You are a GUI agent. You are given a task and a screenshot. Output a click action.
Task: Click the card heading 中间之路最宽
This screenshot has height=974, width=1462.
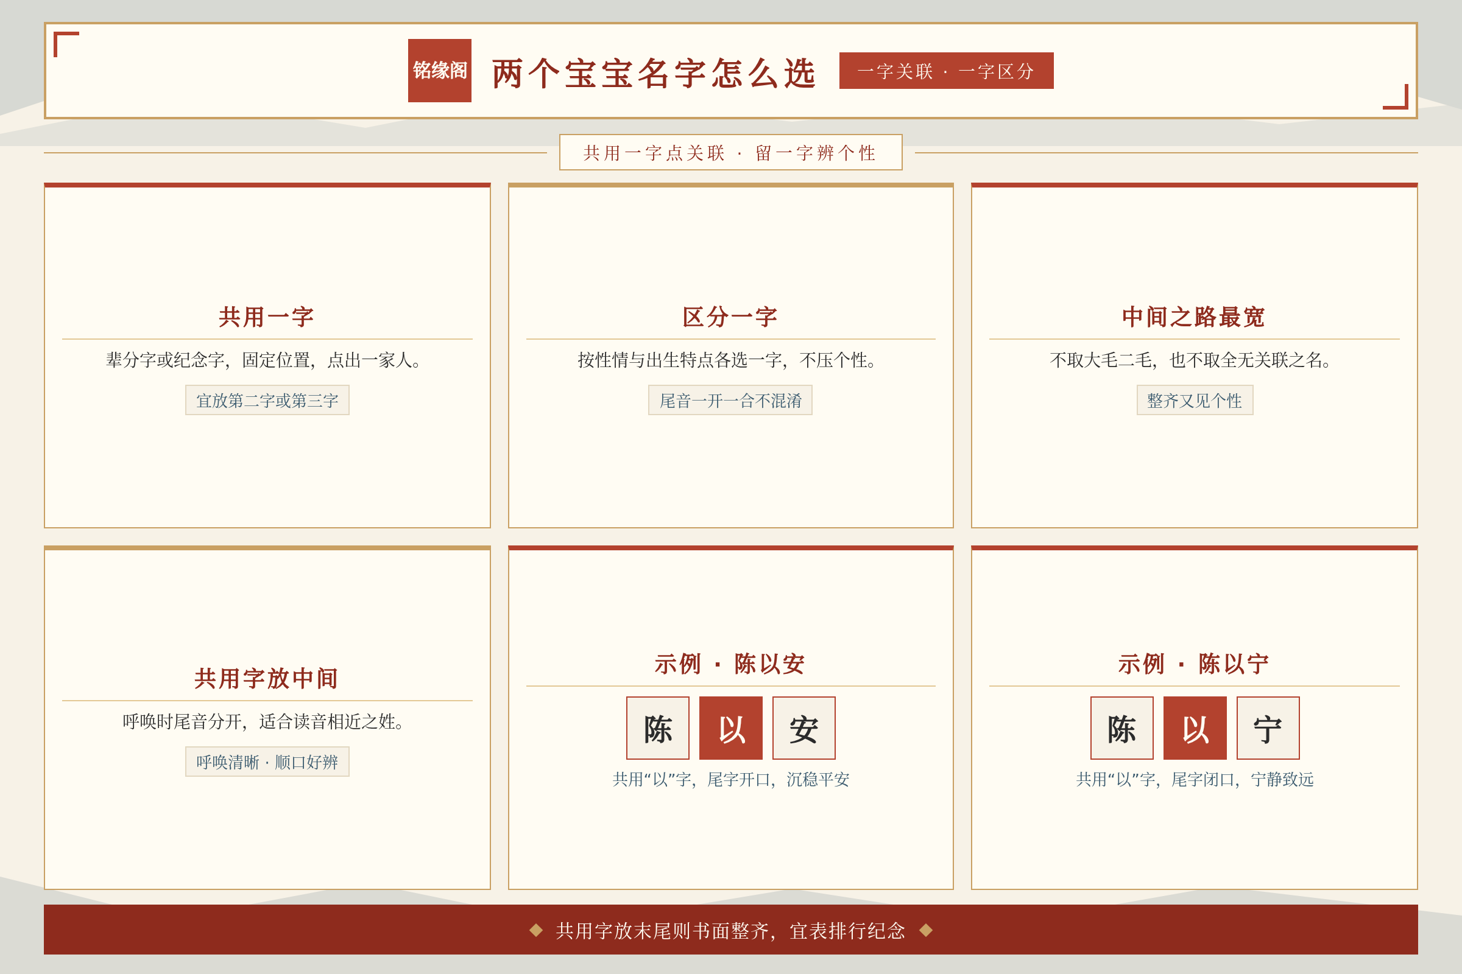tap(1194, 317)
